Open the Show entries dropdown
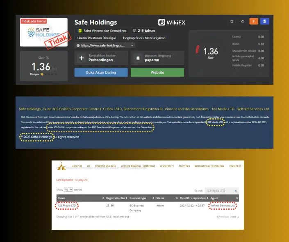289x242 pixels. click(68, 190)
